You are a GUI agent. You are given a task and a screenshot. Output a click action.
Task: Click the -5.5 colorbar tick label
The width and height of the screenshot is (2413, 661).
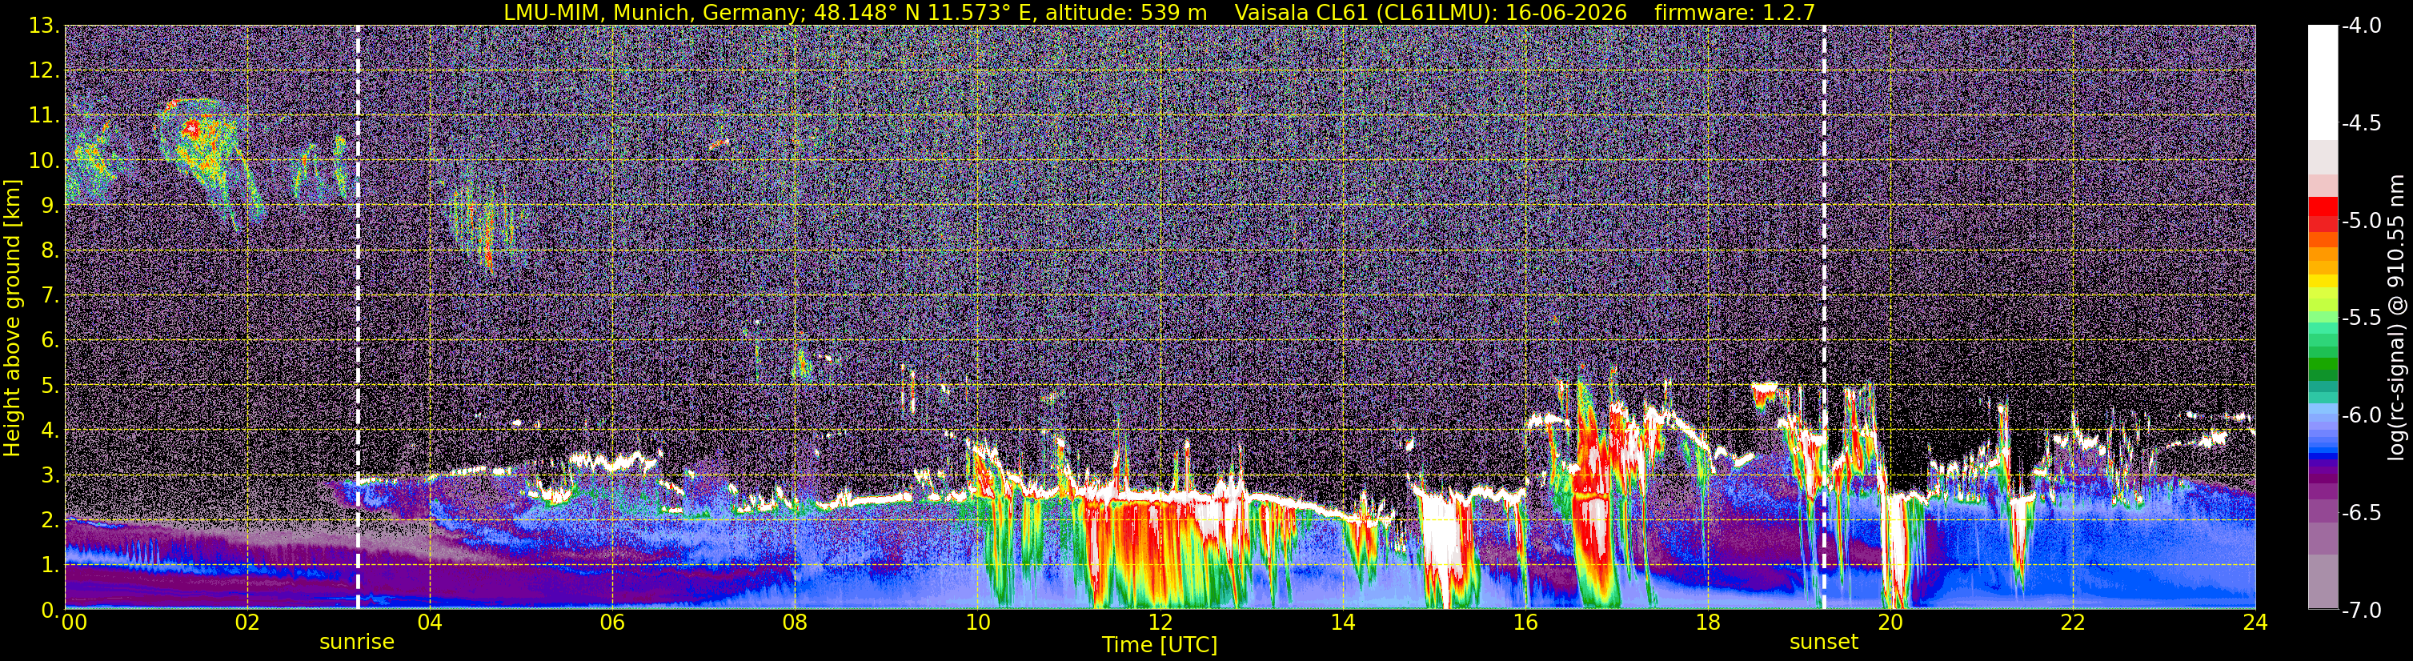click(x=2362, y=318)
